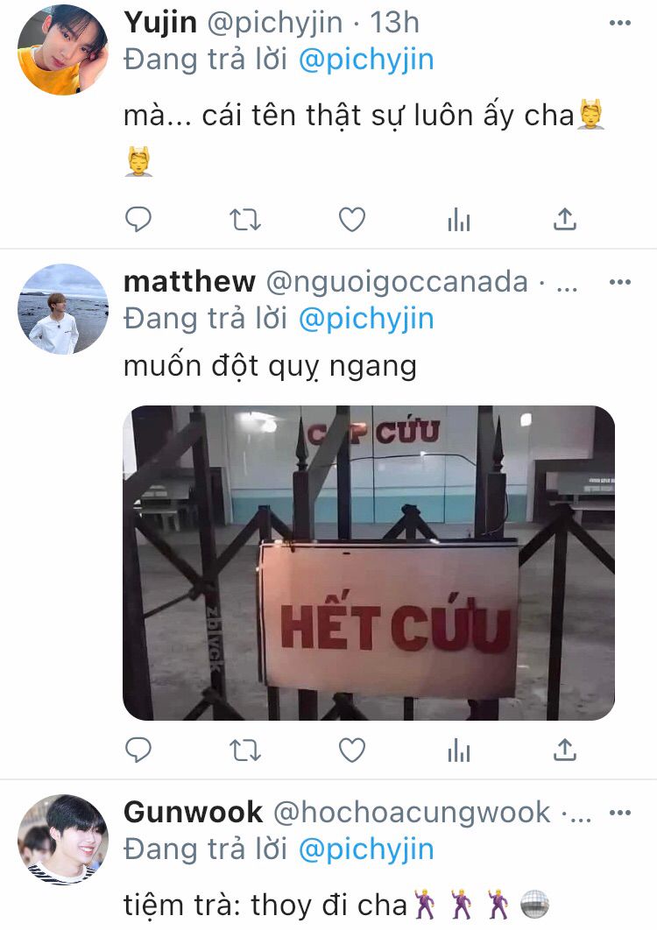
Task: Reply to matthew's tweet
Action: 138,750
